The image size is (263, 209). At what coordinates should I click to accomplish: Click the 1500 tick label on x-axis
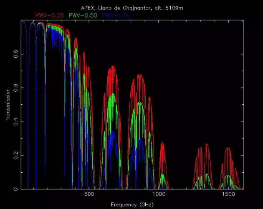click(x=228, y=194)
